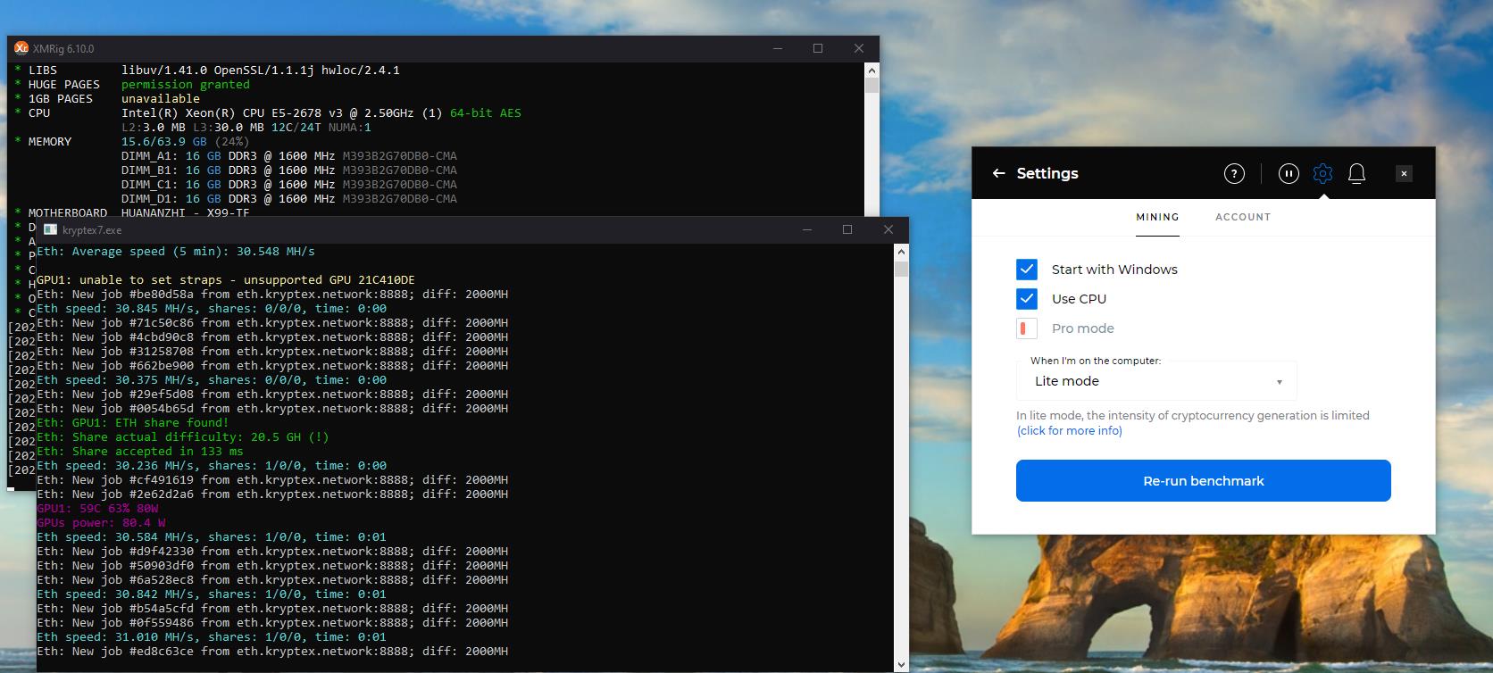Viewport: 1493px width, 673px height.
Task: Click the Re-run benchmark button
Action: point(1204,481)
